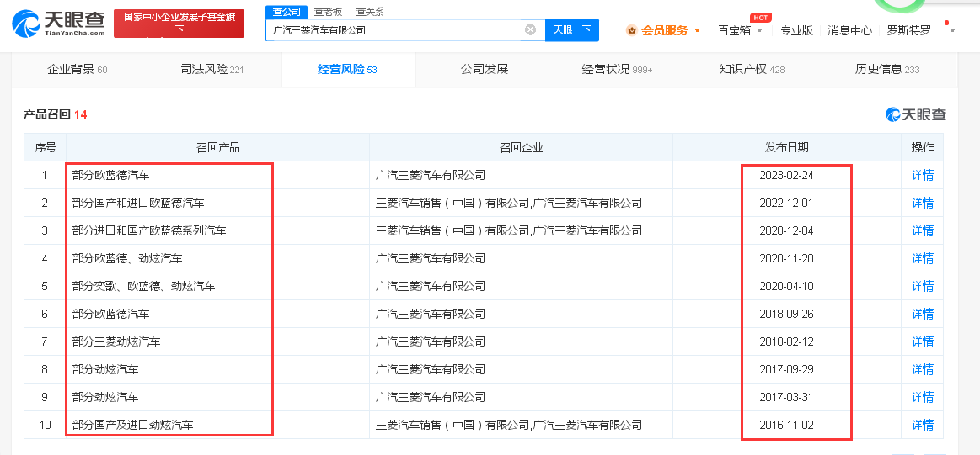
Task: Switch to the 经营风险 tab
Action: pos(347,69)
